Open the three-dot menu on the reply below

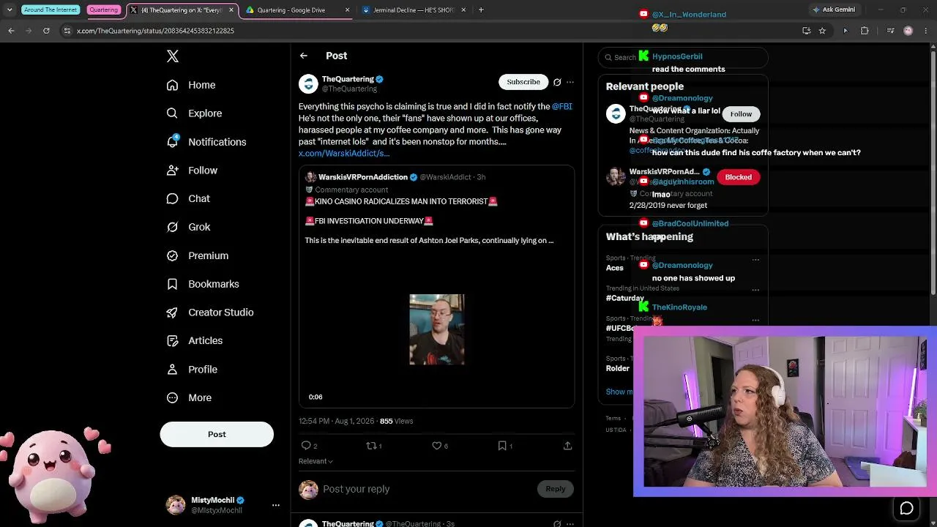570,524
